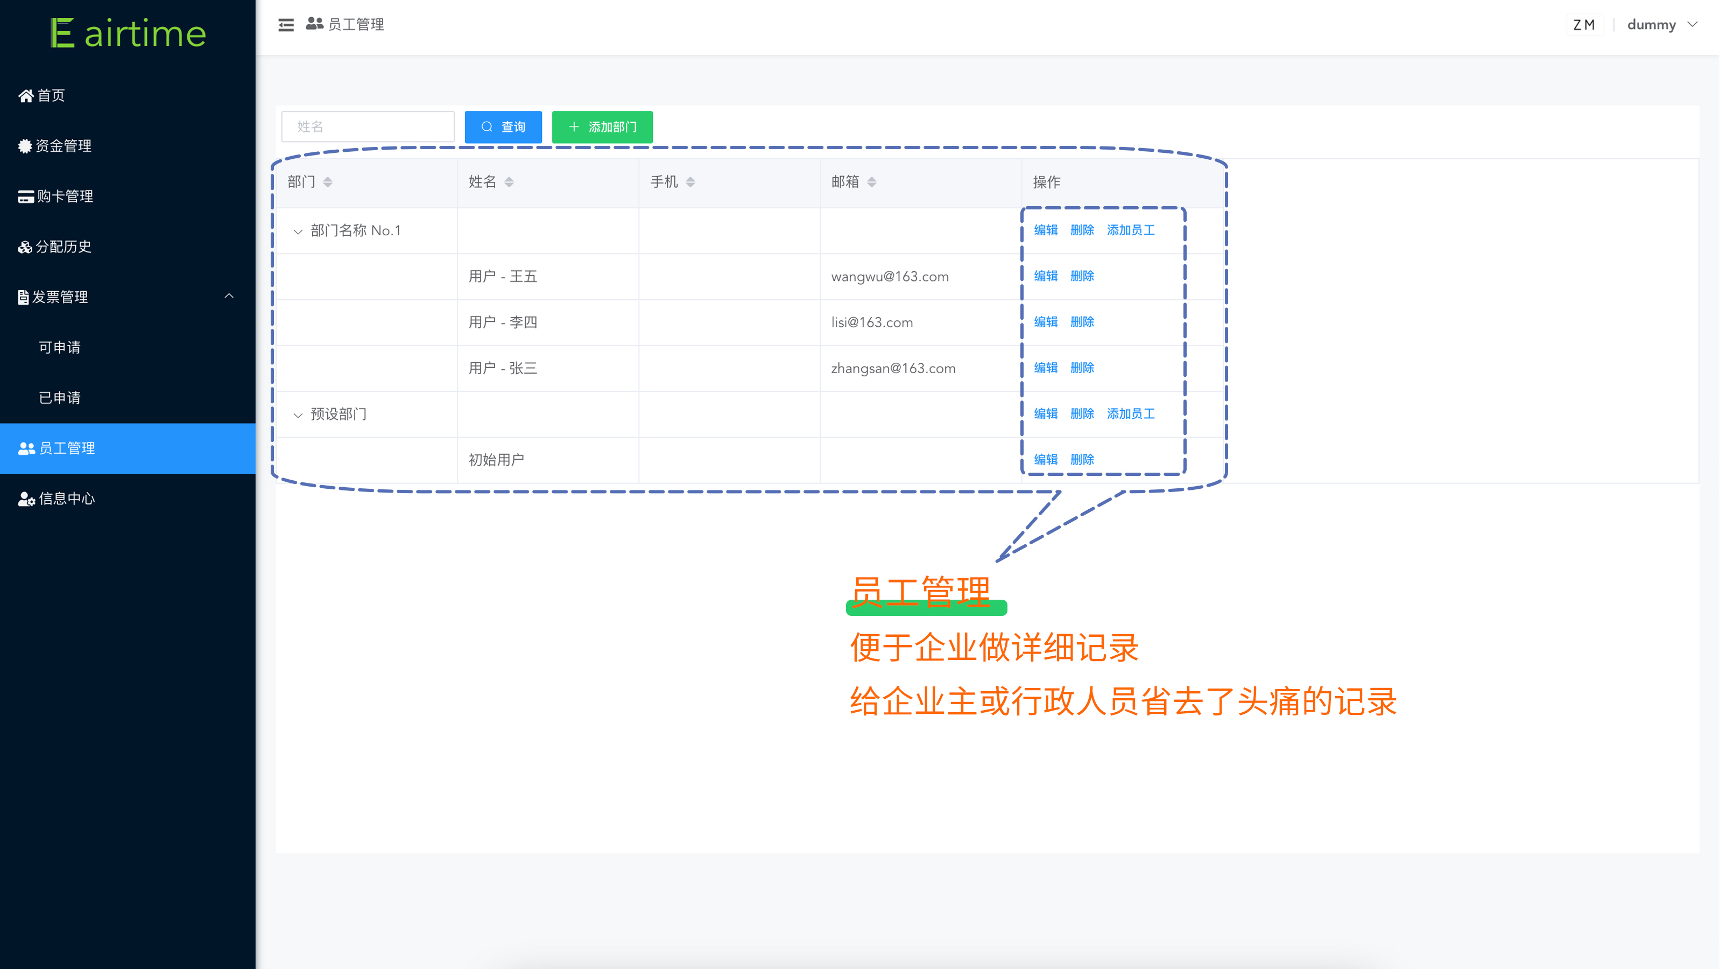The width and height of the screenshot is (1720, 969).
Task: Click 编辑 for 部门名称 No.1
Action: [x=1046, y=230]
